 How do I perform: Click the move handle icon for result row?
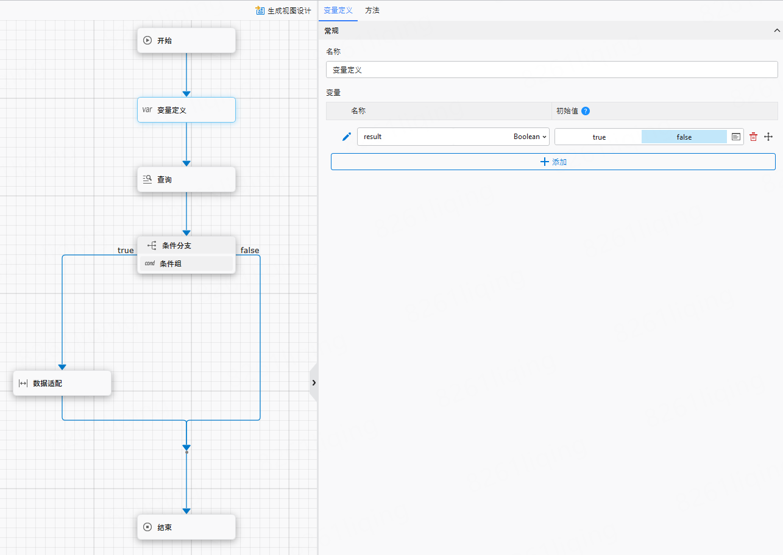pos(768,137)
